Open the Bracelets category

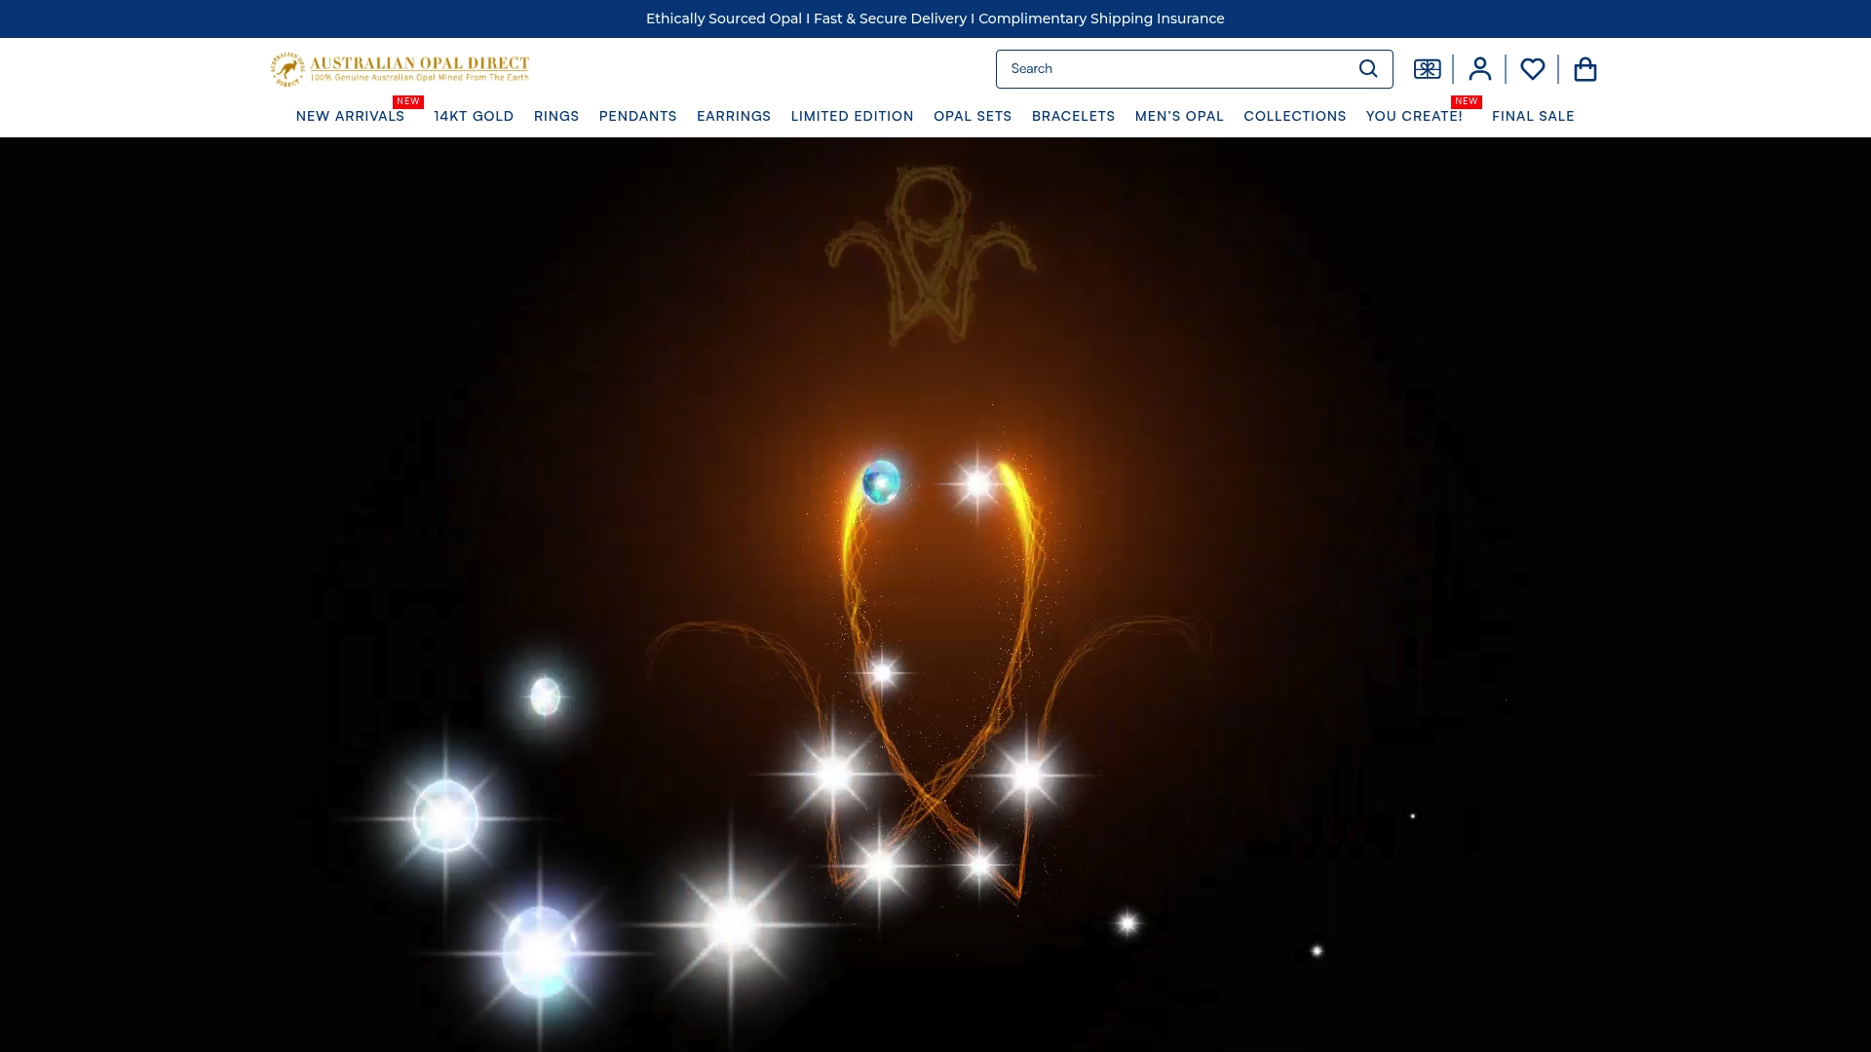click(1073, 116)
